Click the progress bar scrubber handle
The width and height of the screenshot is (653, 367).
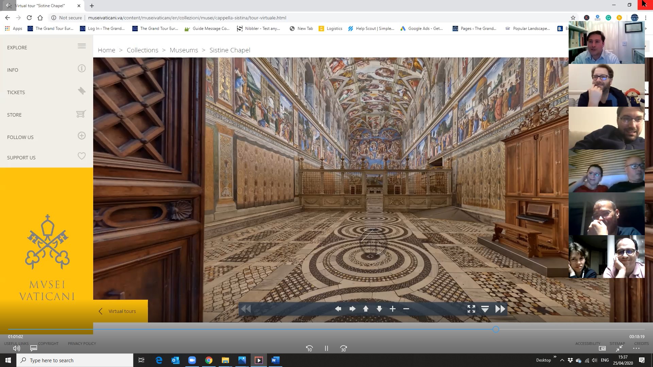click(496, 329)
